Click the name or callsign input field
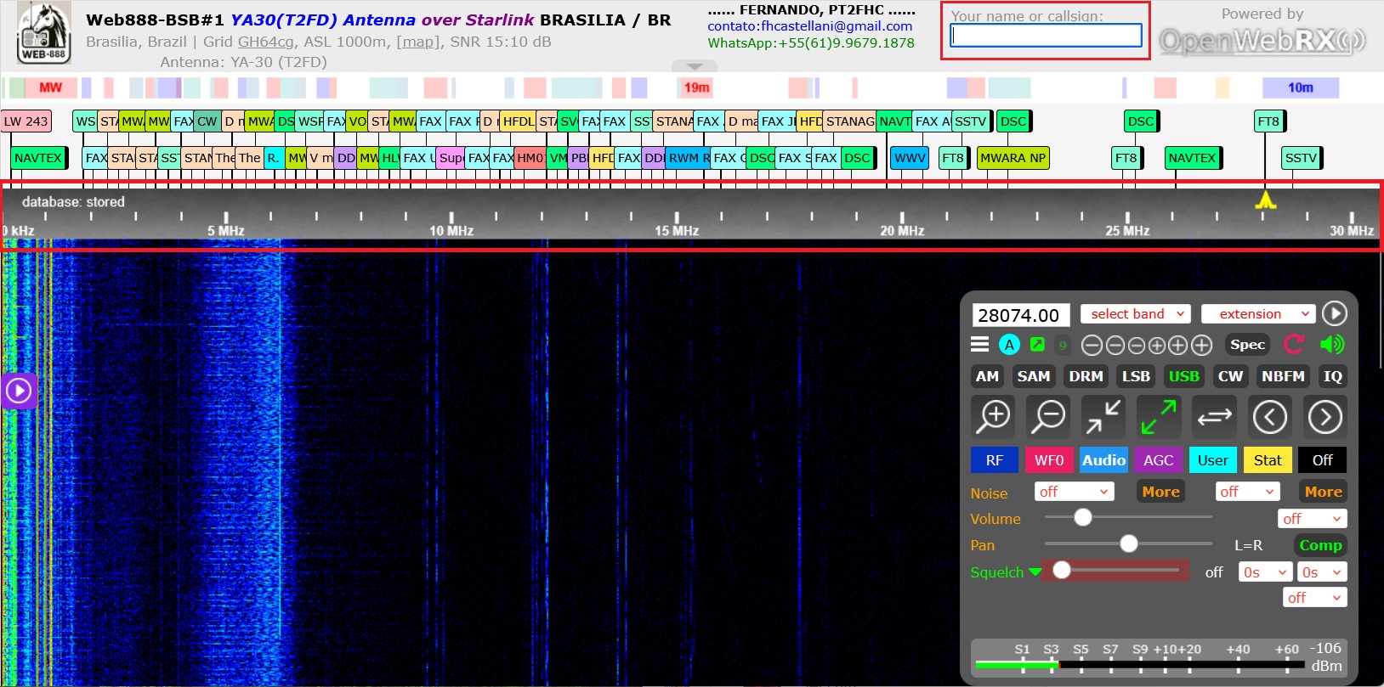 click(x=1045, y=35)
